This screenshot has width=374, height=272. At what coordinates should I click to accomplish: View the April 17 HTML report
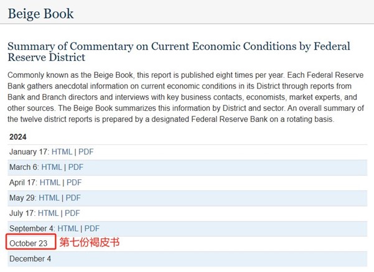click(50, 182)
